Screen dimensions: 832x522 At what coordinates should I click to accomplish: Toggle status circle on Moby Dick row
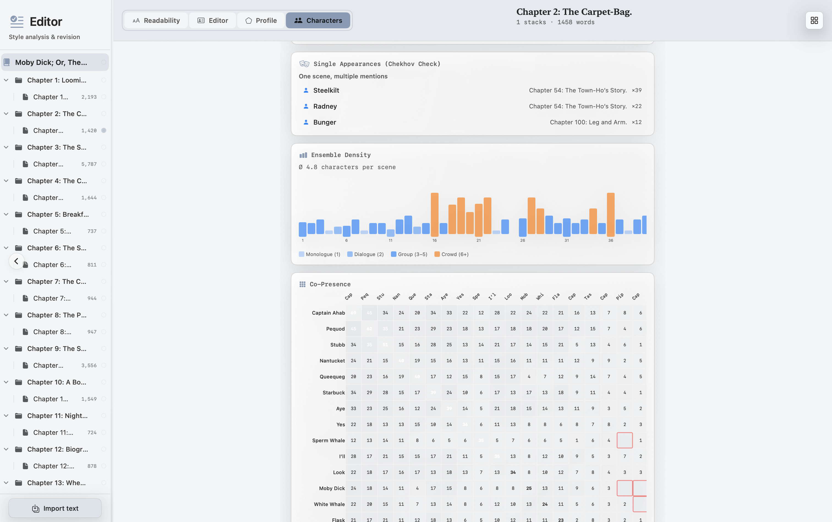coord(104,62)
